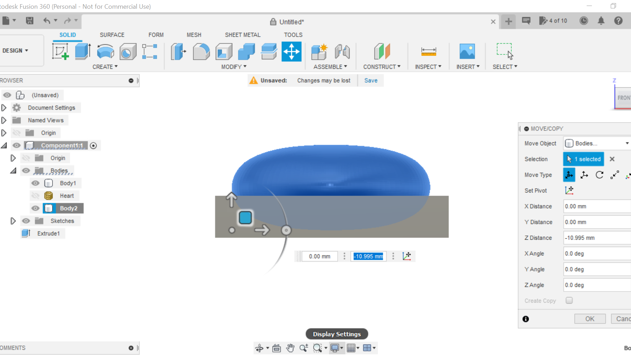
Task: Open the Set Pivot tool in Move/Copy
Action: point(570,190)
